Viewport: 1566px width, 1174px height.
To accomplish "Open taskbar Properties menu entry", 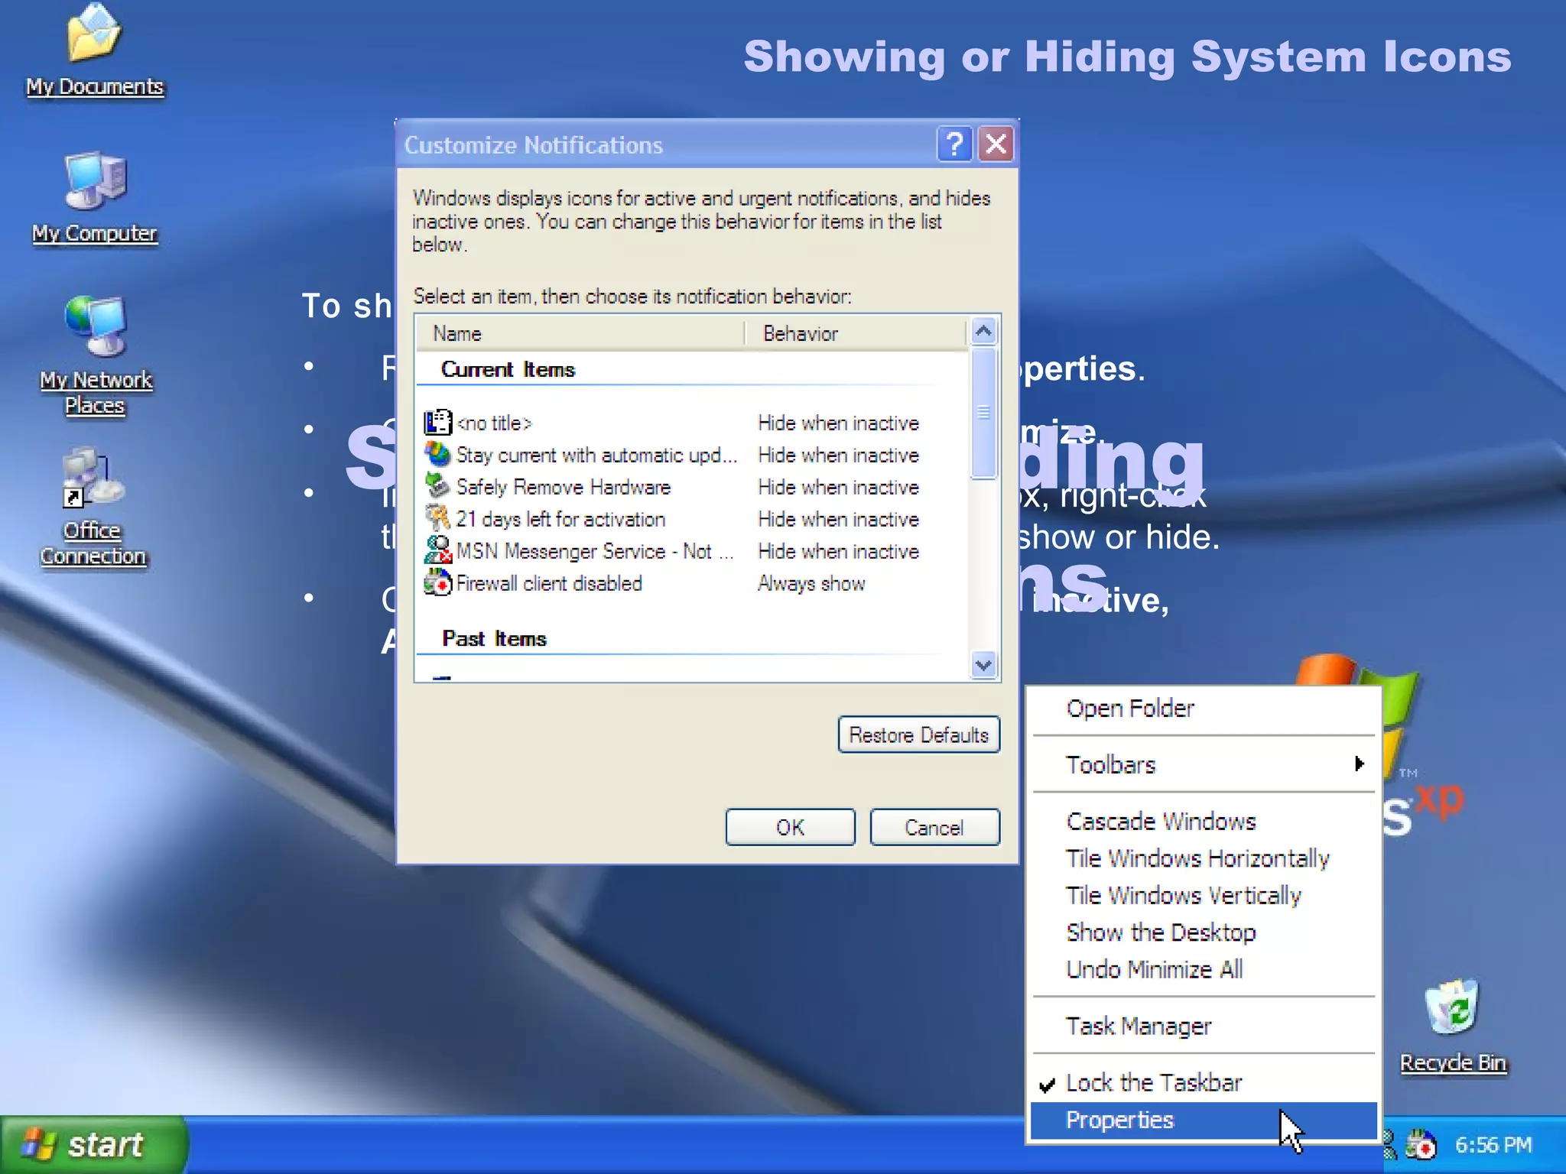I will pyautogui.click(x=1204, y=1120).
